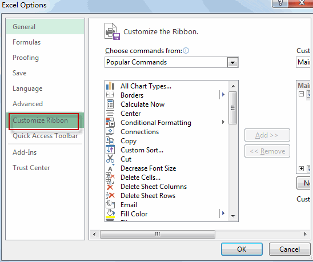This screenshot has width=313, height=262.
Task: Choose the Fill Color bucket icon
Action: (x=110, y=213)
